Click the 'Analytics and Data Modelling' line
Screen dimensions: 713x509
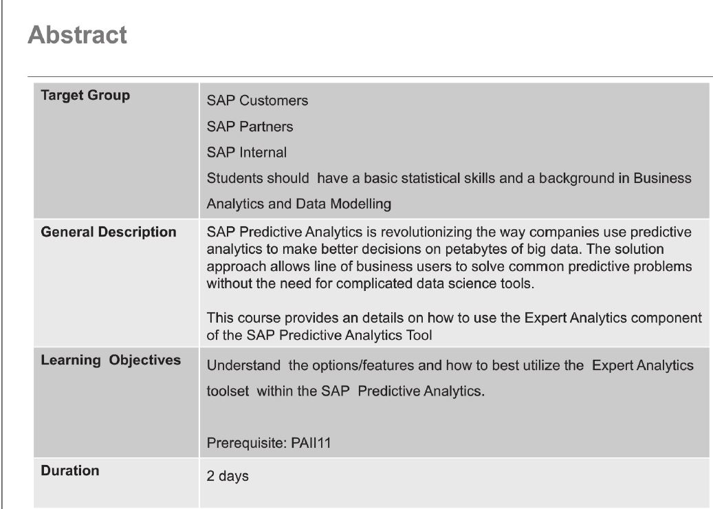(x=299, y=204)
